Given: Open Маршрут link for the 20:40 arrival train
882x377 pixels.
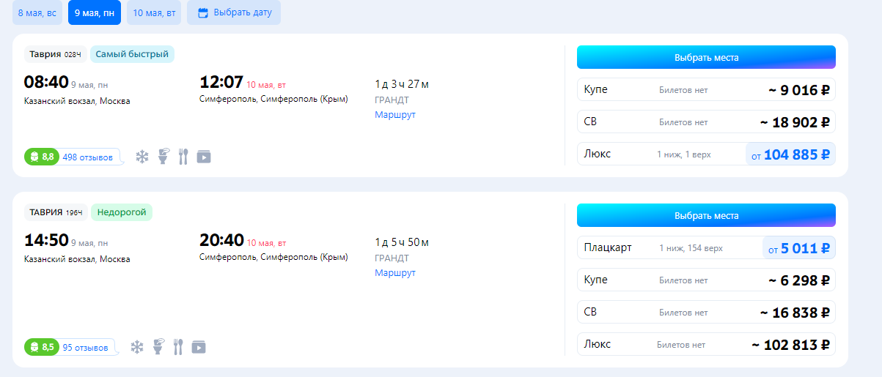Looking at the screenshot, I should click(x=394, y=273).
